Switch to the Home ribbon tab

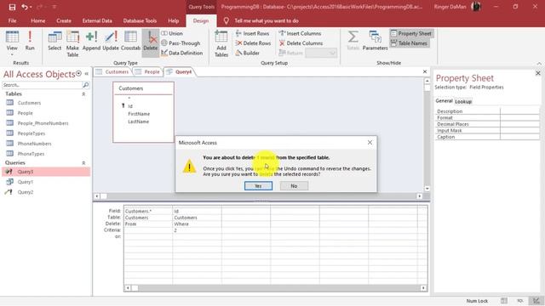click(x=37, y=20)
